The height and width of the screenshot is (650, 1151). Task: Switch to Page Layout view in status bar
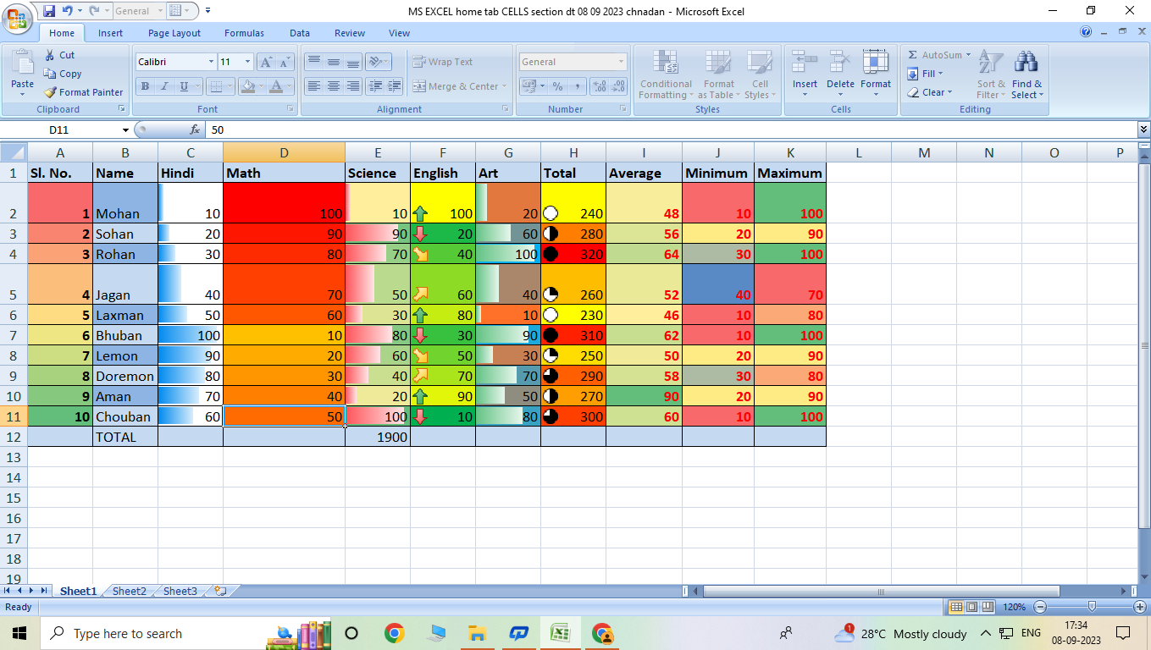point(972,607)
